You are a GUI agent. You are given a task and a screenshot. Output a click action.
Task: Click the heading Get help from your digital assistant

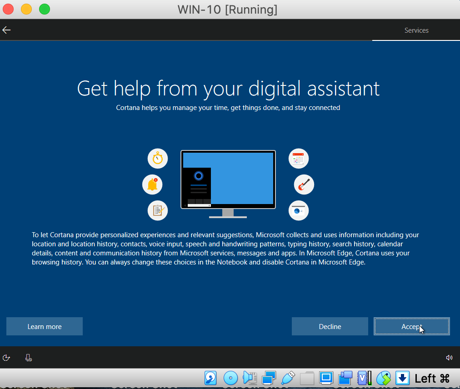point(228,88)
